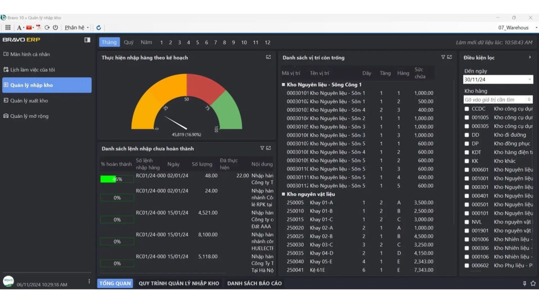The image size is (539, 303).
Task: Select month 6 in period bar
Action: (206, 43)
